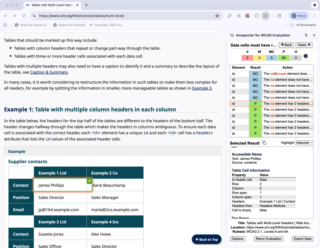Viewport: 320px width, 248px height.
Task: Click the address bar URL field
Action: click(125, 16)
